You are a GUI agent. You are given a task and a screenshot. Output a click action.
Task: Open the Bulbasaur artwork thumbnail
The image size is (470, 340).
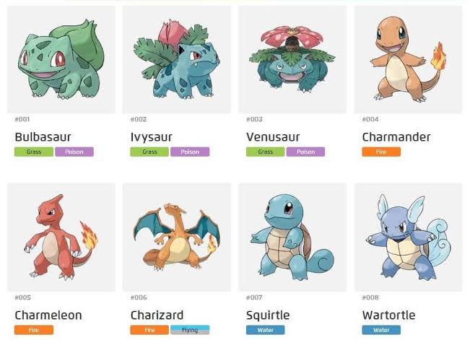click(x=61, y=59)
